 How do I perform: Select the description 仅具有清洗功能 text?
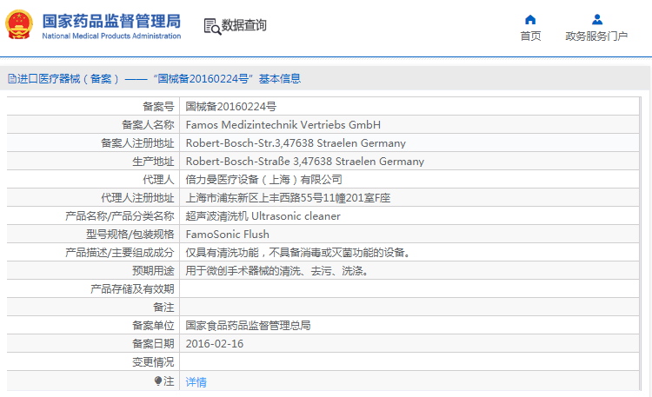click(x=297, y=252)
